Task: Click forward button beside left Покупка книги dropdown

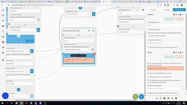Action: click(38, 30)
